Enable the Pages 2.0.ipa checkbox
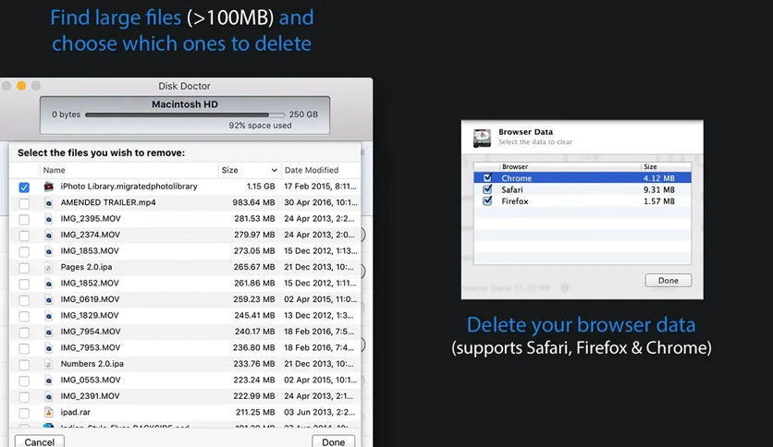Viewport: 773px width, 447px height. coord(24,268)
